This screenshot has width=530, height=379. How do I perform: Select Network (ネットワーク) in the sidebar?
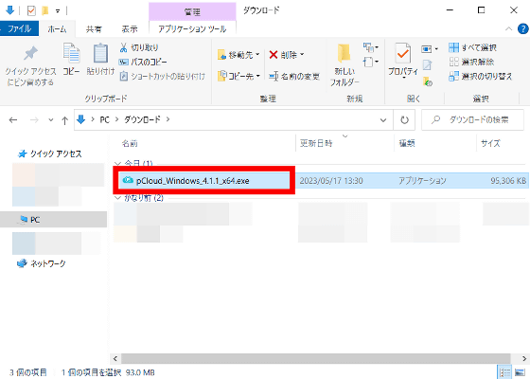(x=42, y=263)
